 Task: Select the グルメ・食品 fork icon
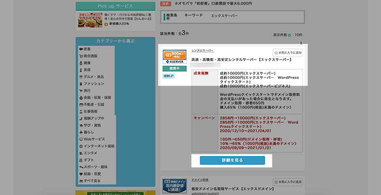click(x=81, y=77)
